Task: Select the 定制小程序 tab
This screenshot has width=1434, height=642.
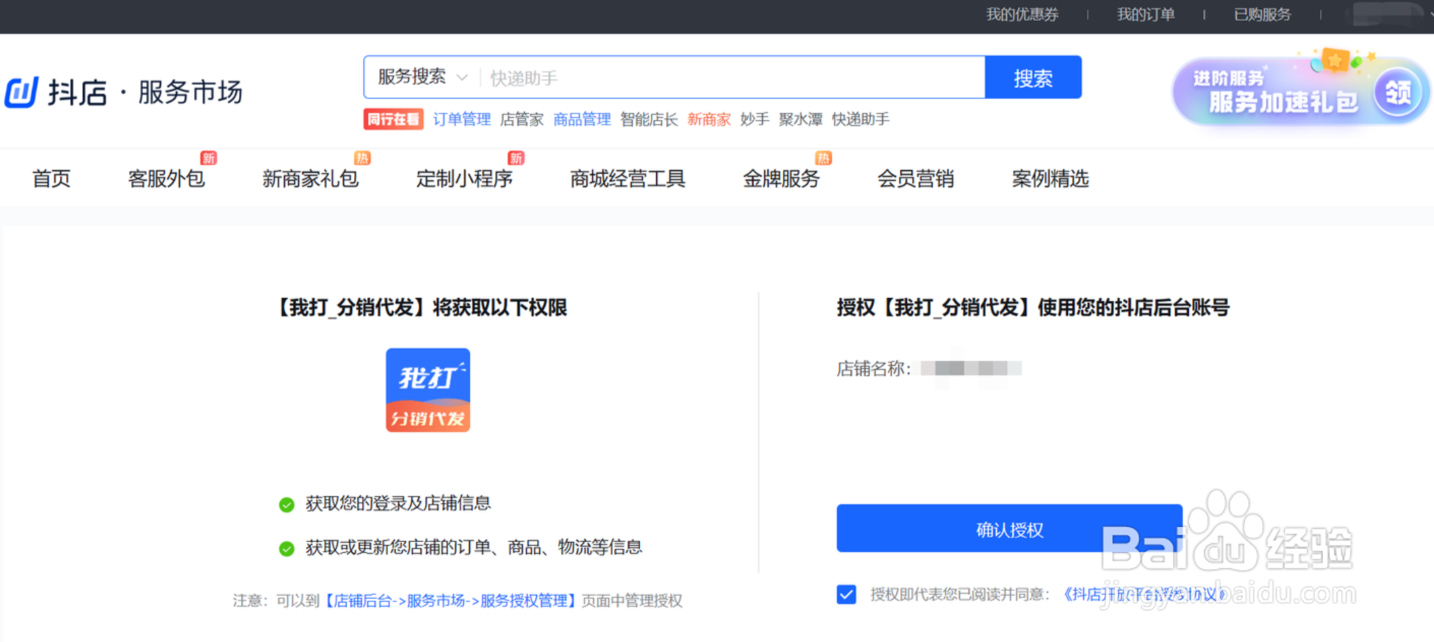Action: click(464, 179)
